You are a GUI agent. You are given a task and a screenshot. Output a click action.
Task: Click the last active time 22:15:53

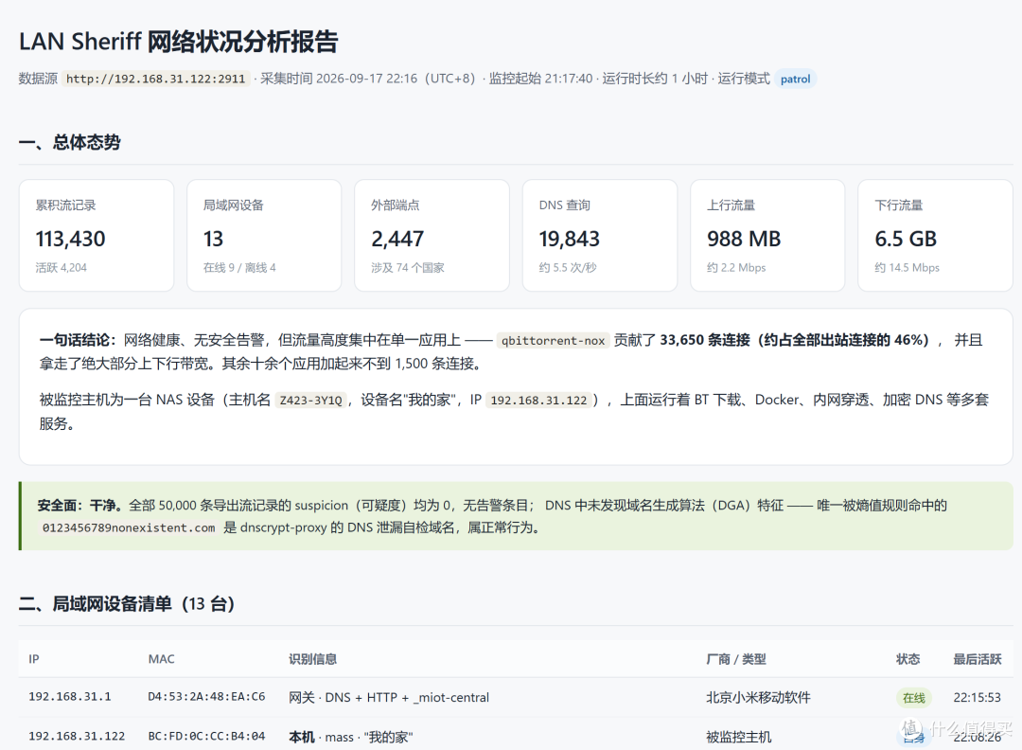click(977, 698)
